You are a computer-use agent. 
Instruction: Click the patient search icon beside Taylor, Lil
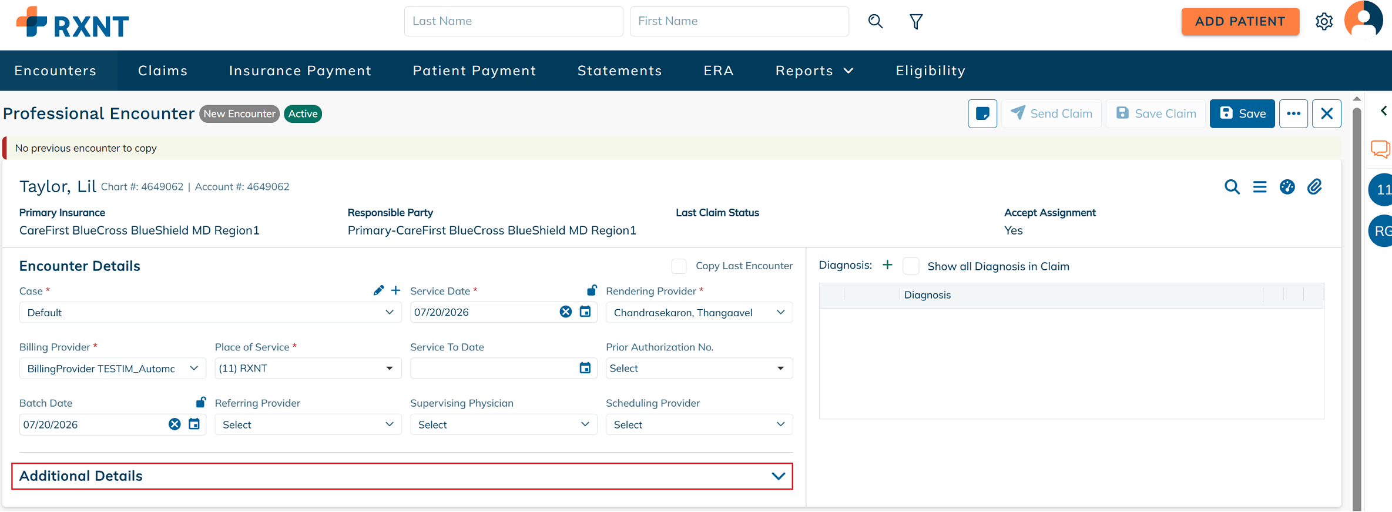tap(1232, 187)
